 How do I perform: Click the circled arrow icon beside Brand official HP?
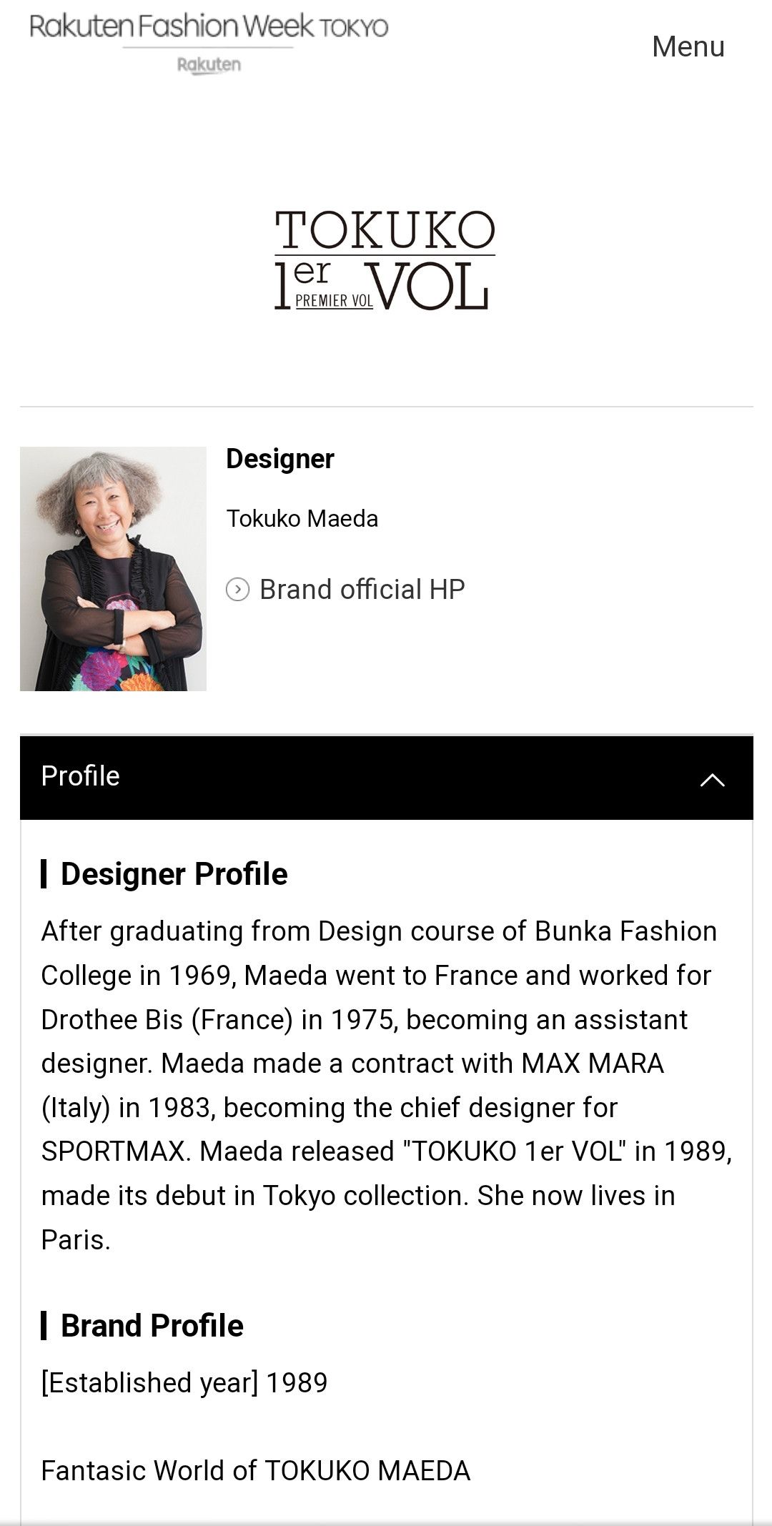click(x=237, y=590)
